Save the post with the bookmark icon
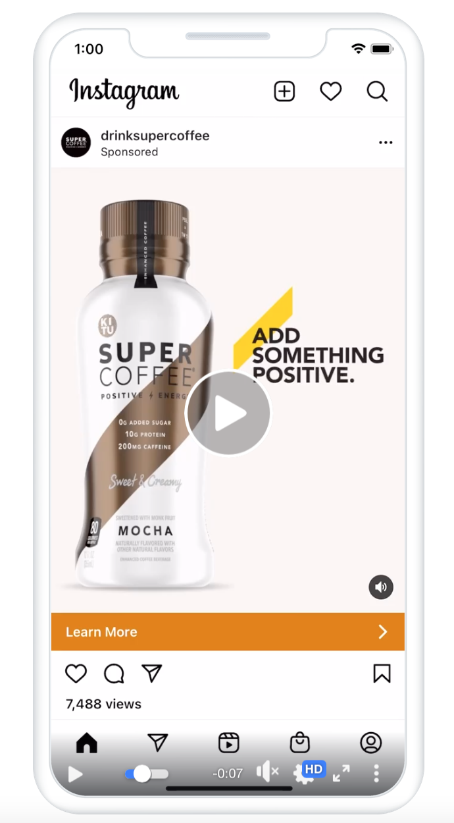Image resolution: width=454 pixels, height=823 pixels. 382,673
